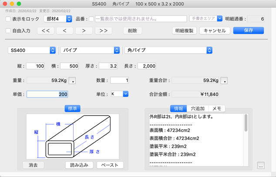Toggle the 自由入力 checkbox
276x177 pixels.
coord(8,31)
